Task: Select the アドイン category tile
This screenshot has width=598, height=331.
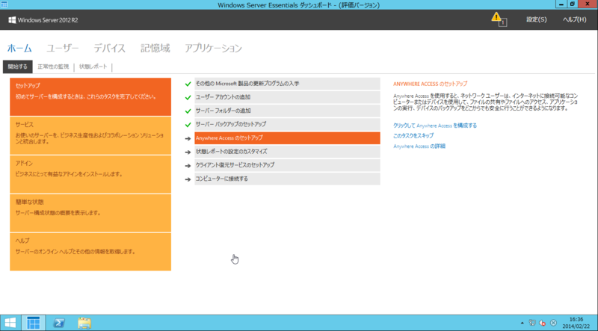Action: click(x=90, y=174)
